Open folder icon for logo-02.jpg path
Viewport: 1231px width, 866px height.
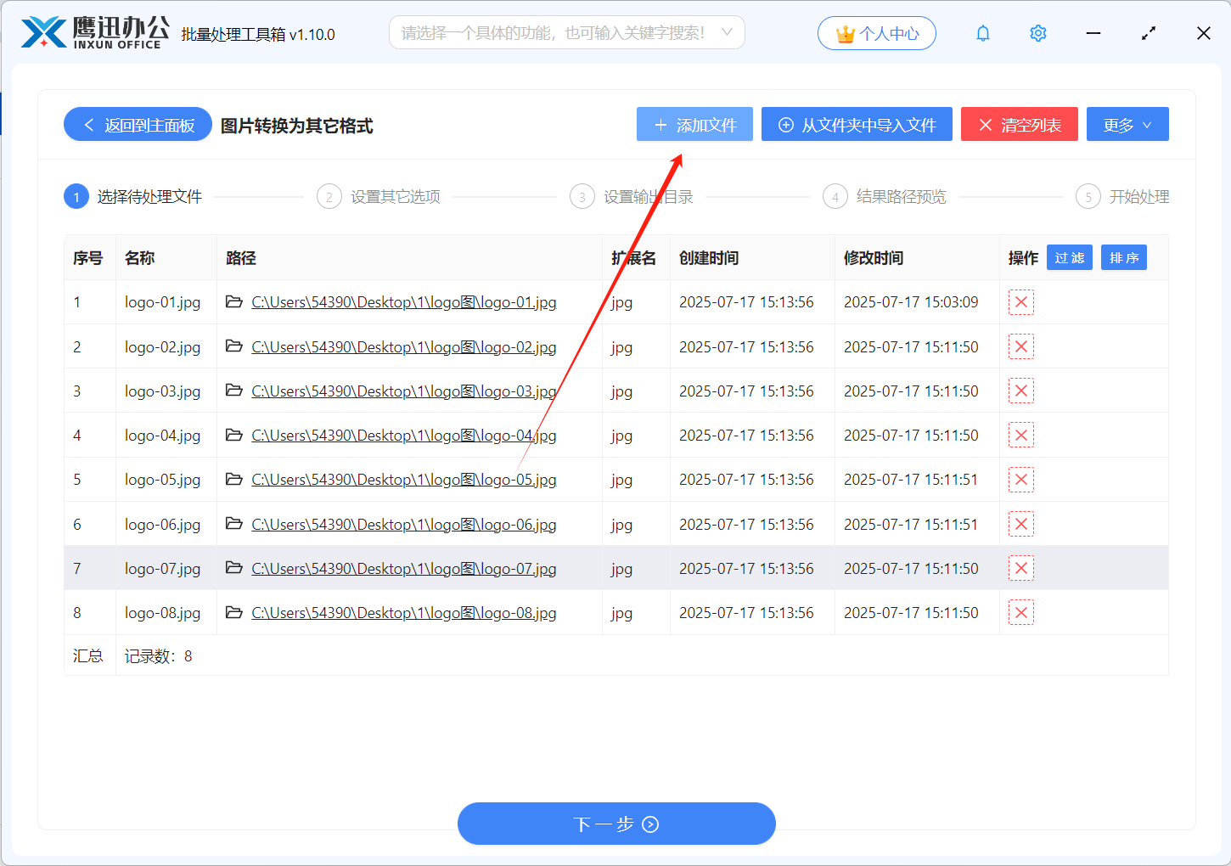point(234,346)
